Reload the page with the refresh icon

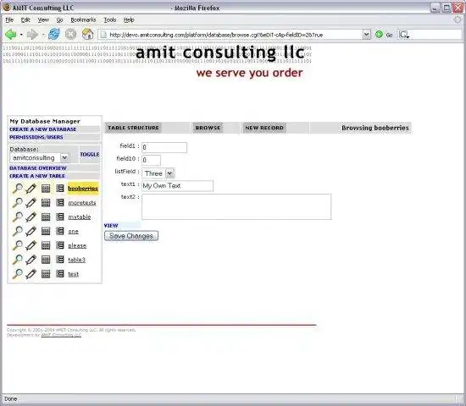54,35
